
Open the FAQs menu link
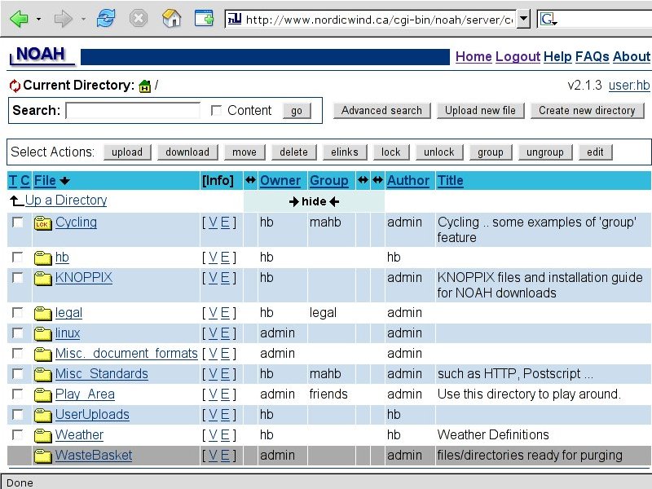click(592, 56)
